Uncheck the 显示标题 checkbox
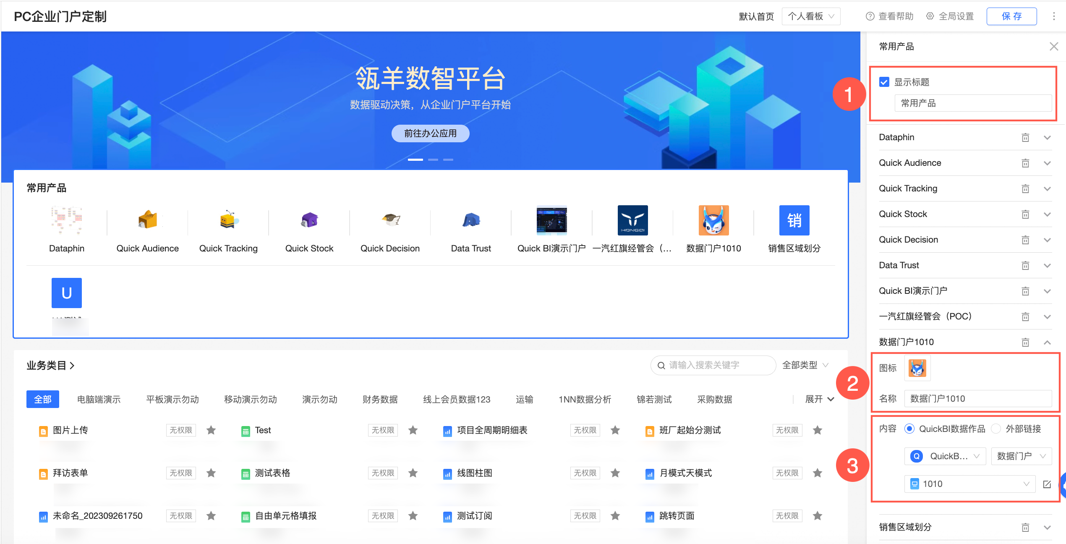The width and height of the screenshot is (1066, 544). (x=884, y=82)
